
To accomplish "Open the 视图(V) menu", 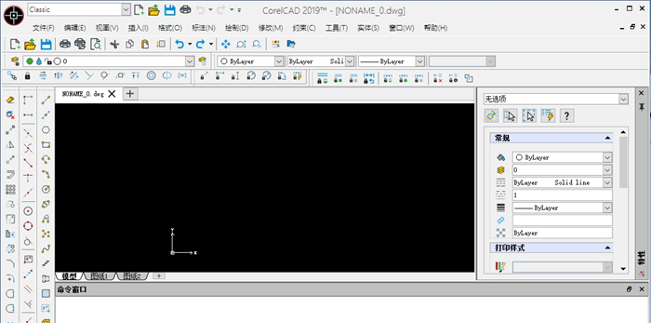I will pyautogui.click(x=107, y=28).
